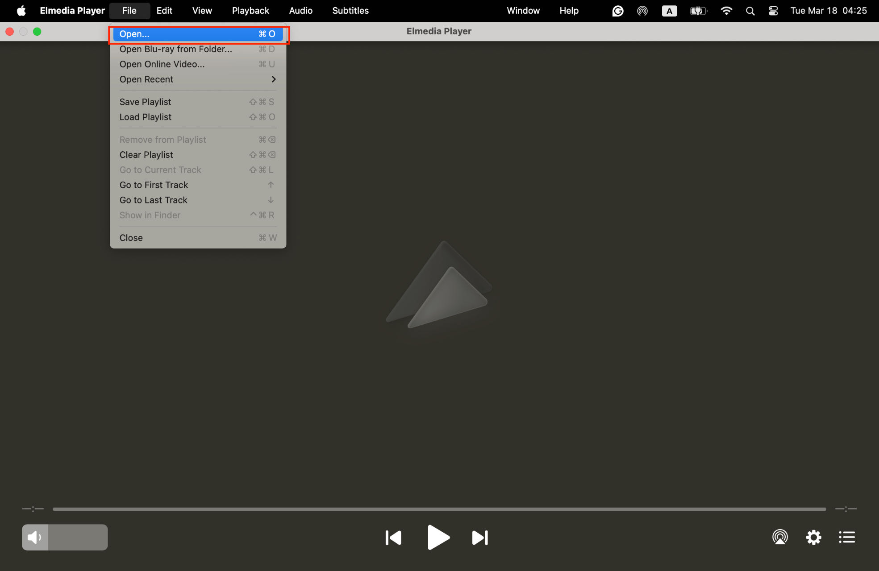Choose Save Playlist

(x=198, y=102)
